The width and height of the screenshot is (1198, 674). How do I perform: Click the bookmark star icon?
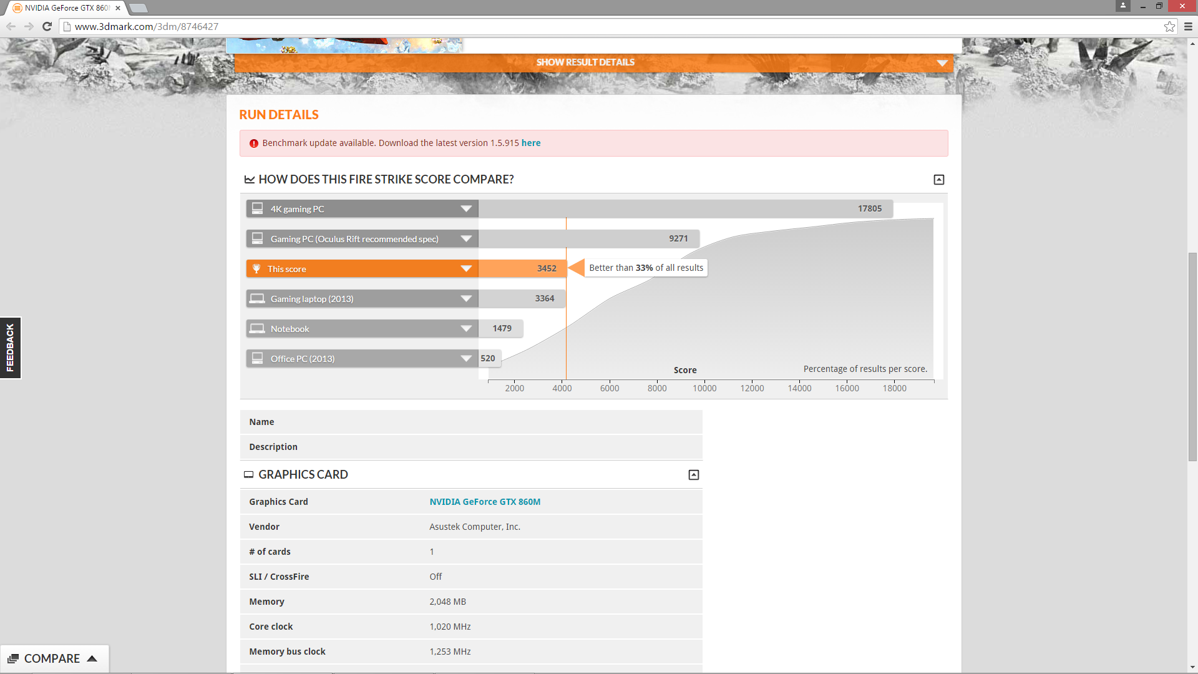(1169, 26)
